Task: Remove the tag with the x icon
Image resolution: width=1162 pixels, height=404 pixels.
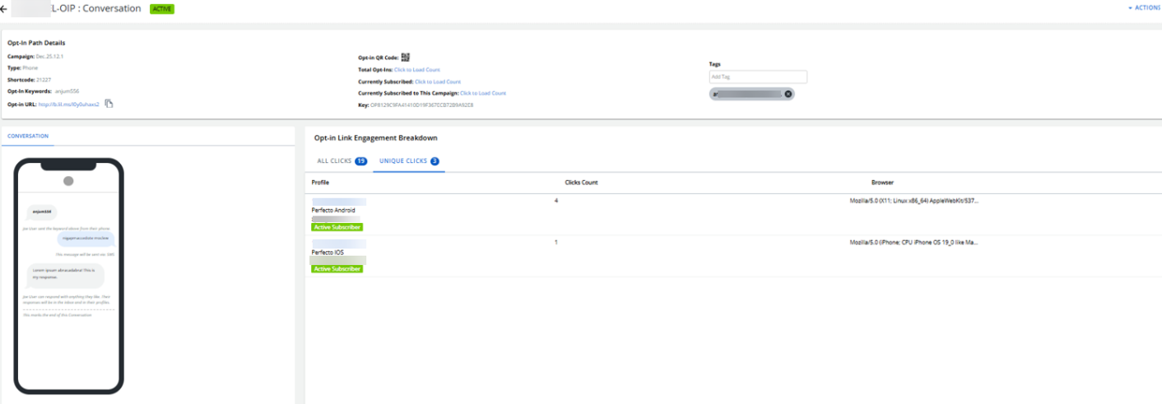Action: [788, 94]
